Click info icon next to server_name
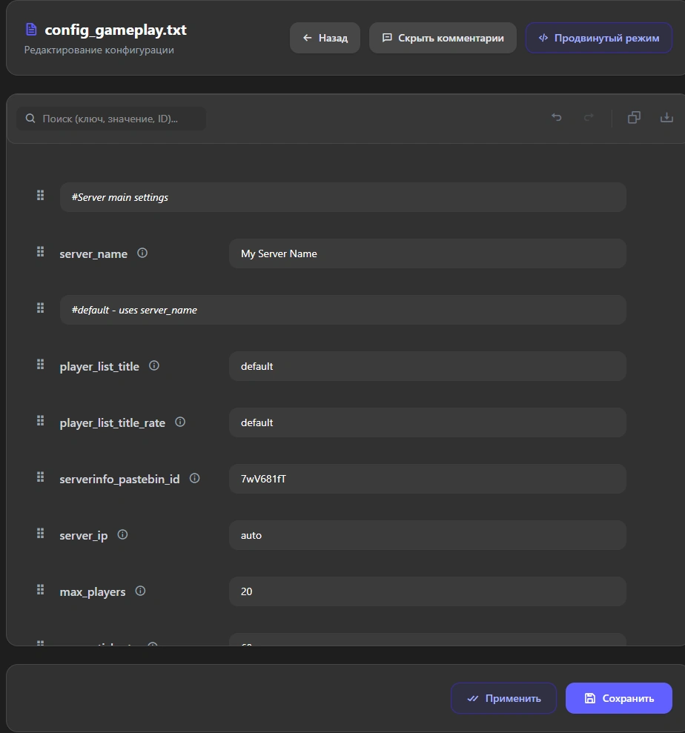The height and width of the screenshot is (733, 685). coord(142,253)
